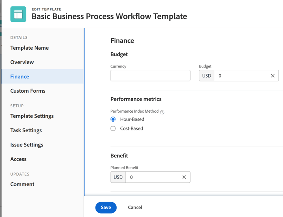Go to the Access section

[18, 159]
